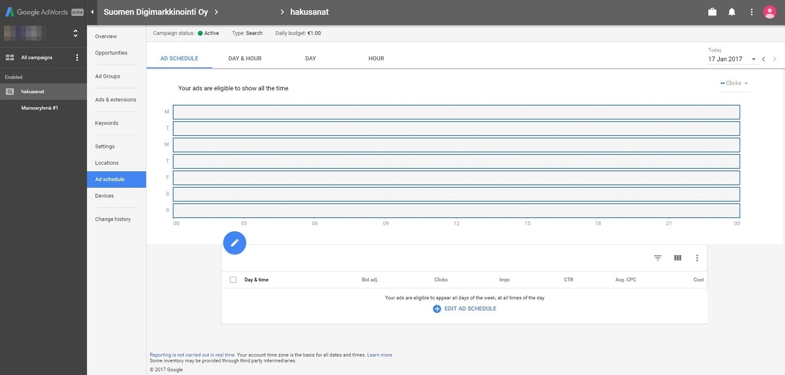
Task: Go to next date range arrow
Action: coord(775,59)
